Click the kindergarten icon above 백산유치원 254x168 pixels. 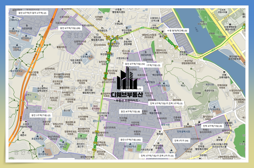[157, 72]
